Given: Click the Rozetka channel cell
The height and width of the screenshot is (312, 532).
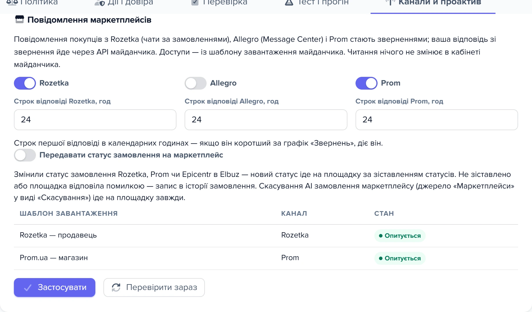Looking at the screenshot, I should [x=295, y=235].
